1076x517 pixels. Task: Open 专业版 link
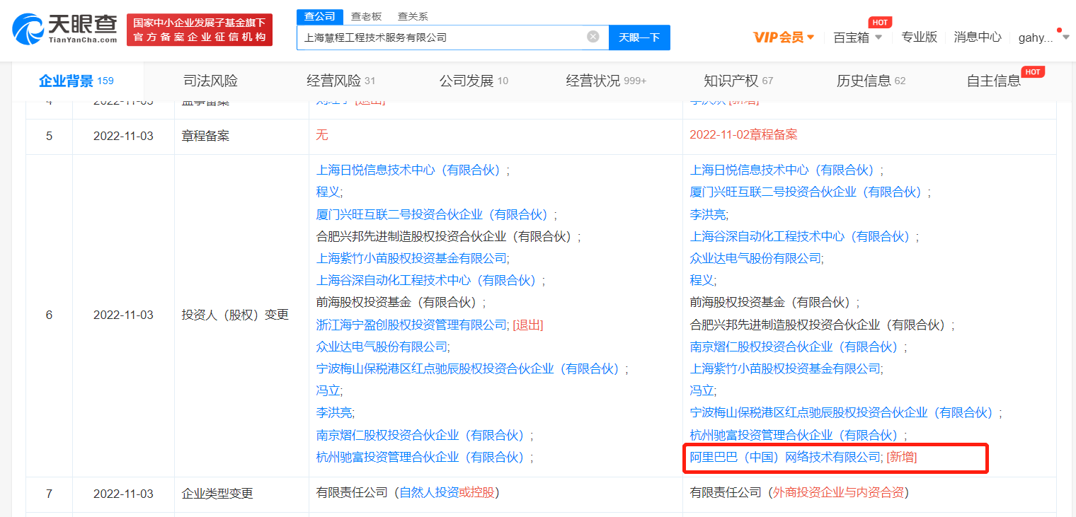[919, 37]
